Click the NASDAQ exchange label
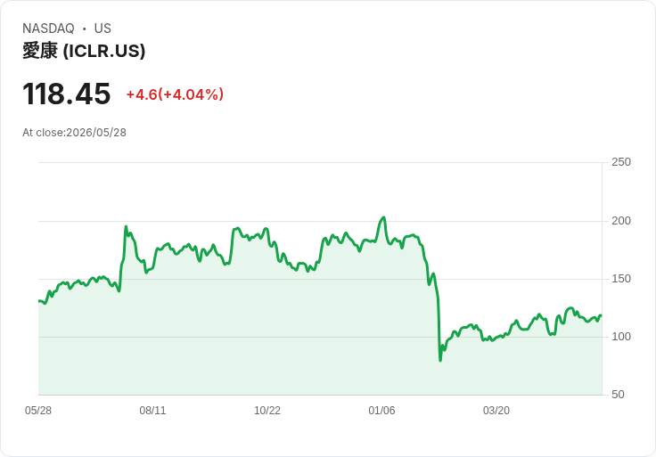Screen dimensions: 656x457 click(48, 29)
